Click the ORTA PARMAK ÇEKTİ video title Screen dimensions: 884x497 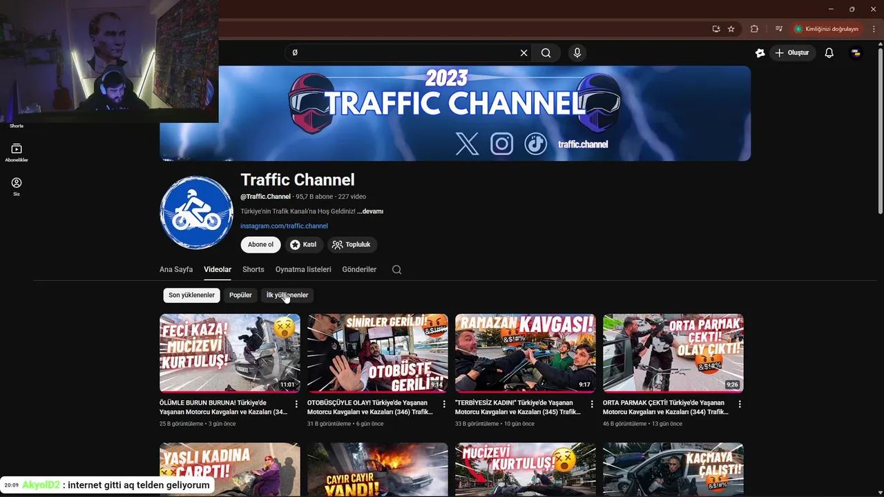tap(666, 407)
